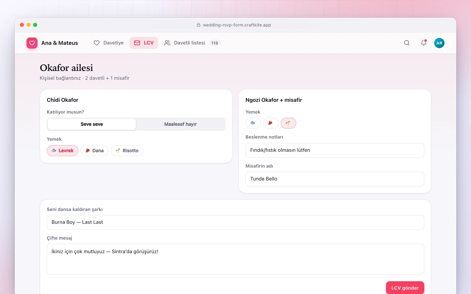This screenshot has width=471, height=294.
Task: Go to the Davetiye tab
Action: 109,43
